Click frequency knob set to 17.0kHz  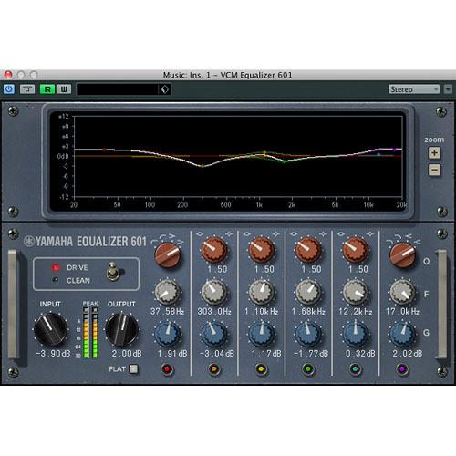click(x=402, y=293)
